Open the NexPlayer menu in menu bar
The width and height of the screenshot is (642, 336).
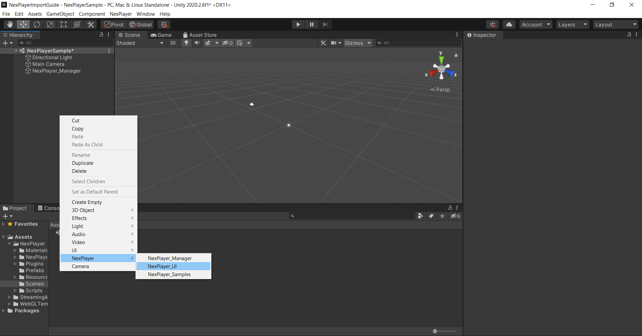(121, 14)
